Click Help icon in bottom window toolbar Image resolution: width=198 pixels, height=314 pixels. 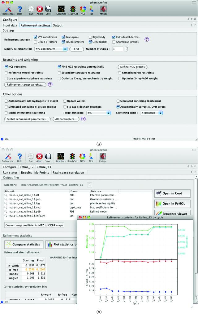click(x=19, y=158)
